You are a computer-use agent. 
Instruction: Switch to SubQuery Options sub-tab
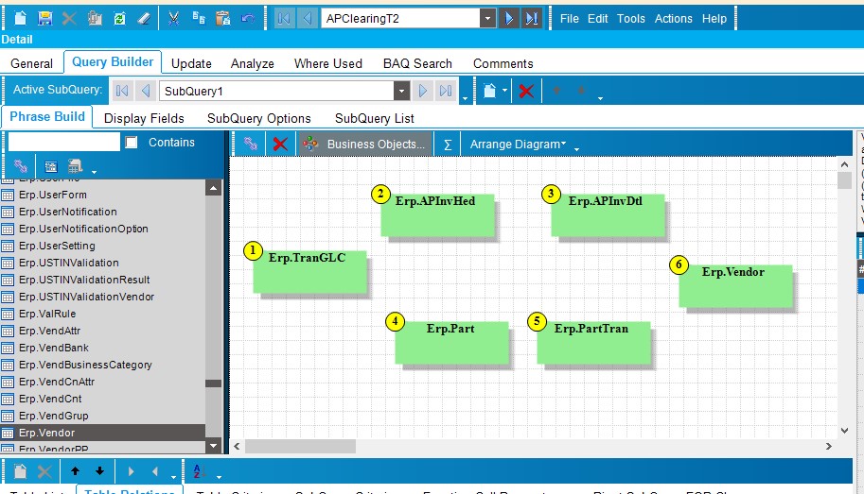coord(259,119)
